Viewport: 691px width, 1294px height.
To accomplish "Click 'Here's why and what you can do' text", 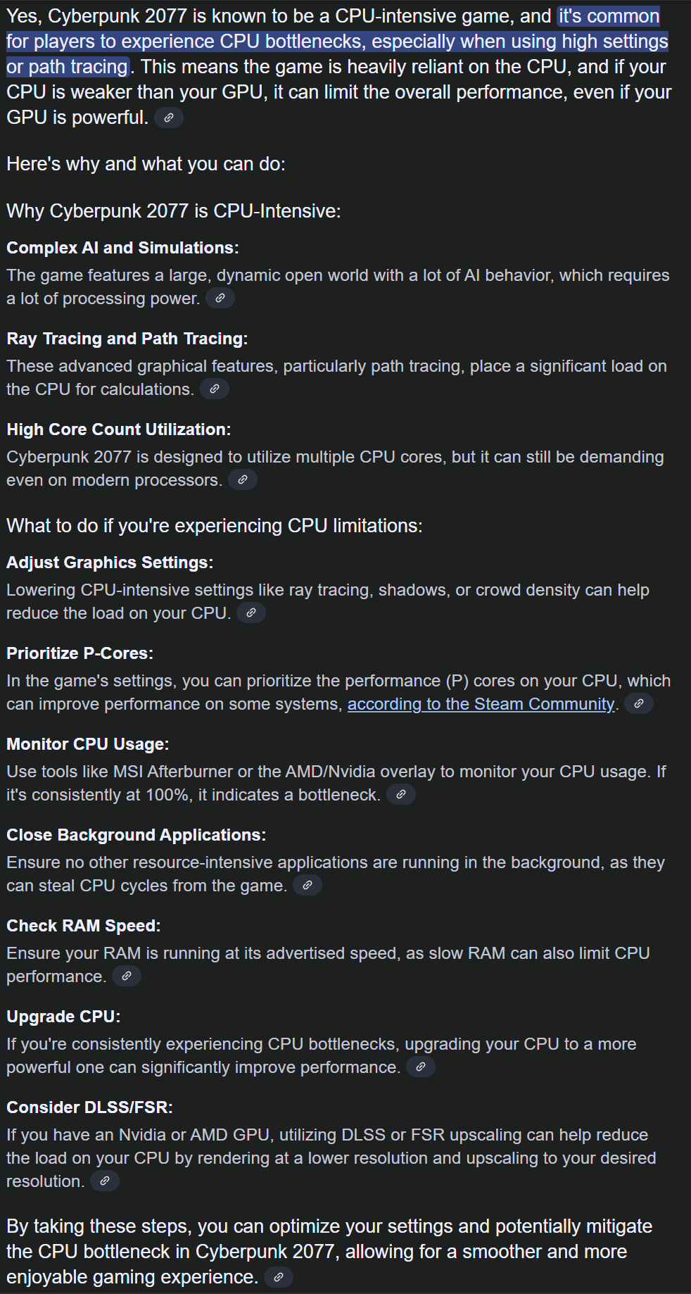I will click(146, 164).
